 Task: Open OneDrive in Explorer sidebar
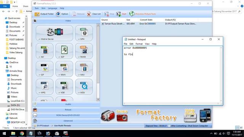click(14, 62)
